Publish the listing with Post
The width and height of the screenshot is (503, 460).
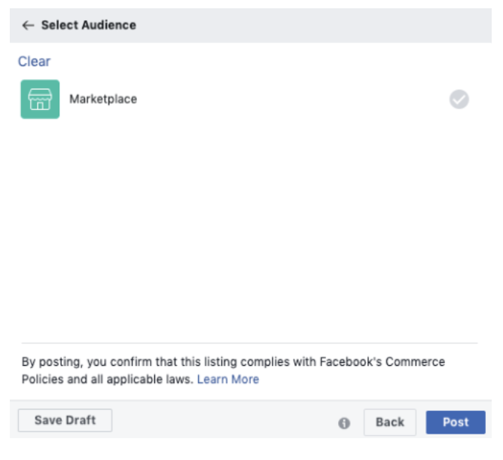click(x=455, y=422)
